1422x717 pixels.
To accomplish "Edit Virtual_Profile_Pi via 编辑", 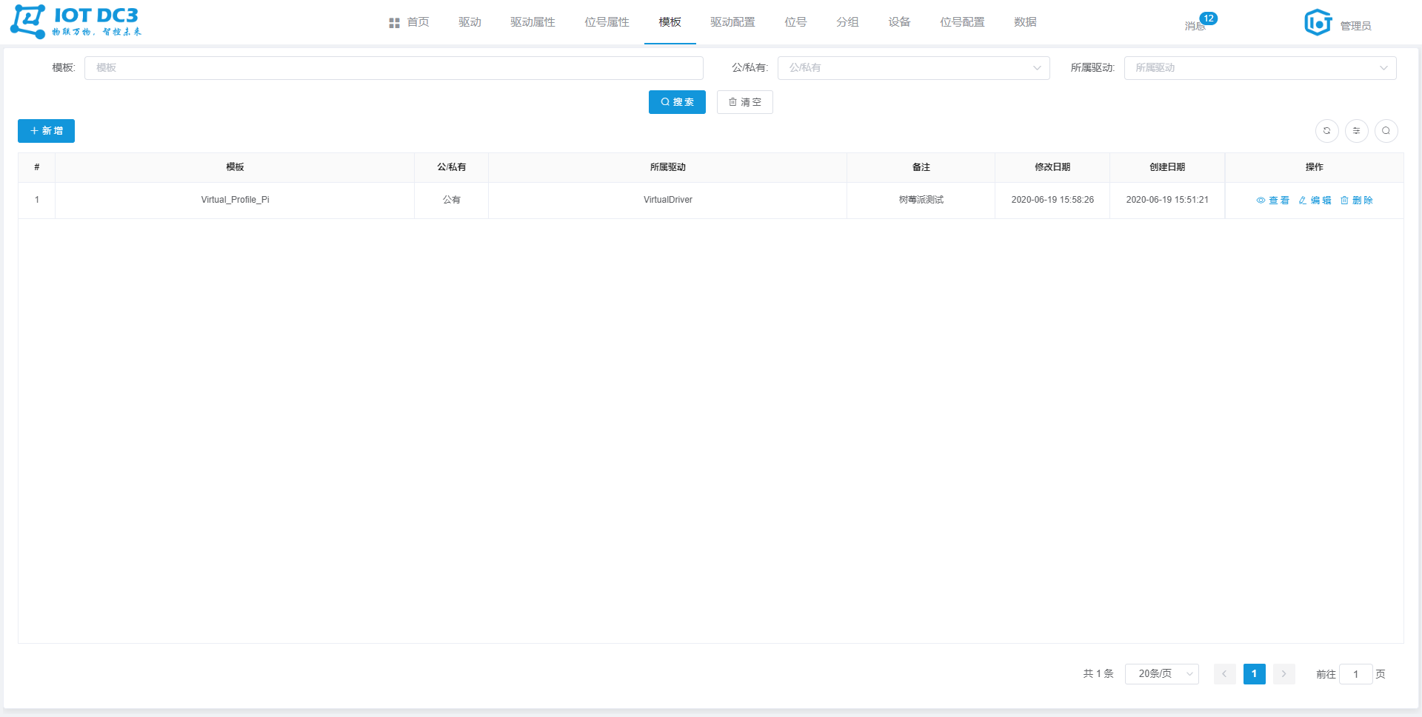I will click(1315, 201).
